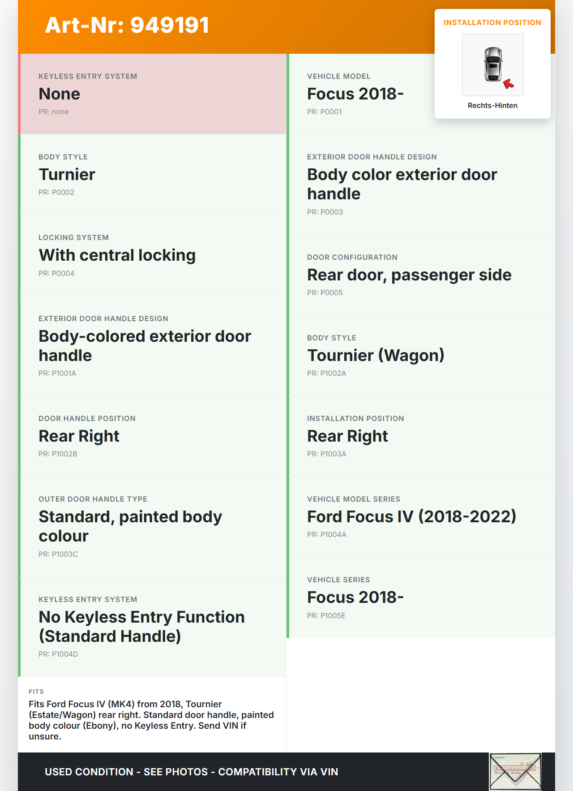This screenshot has height=791, width=573.
Task: Select Rear door, passenger side card
Action: click(x=421, y=275)
